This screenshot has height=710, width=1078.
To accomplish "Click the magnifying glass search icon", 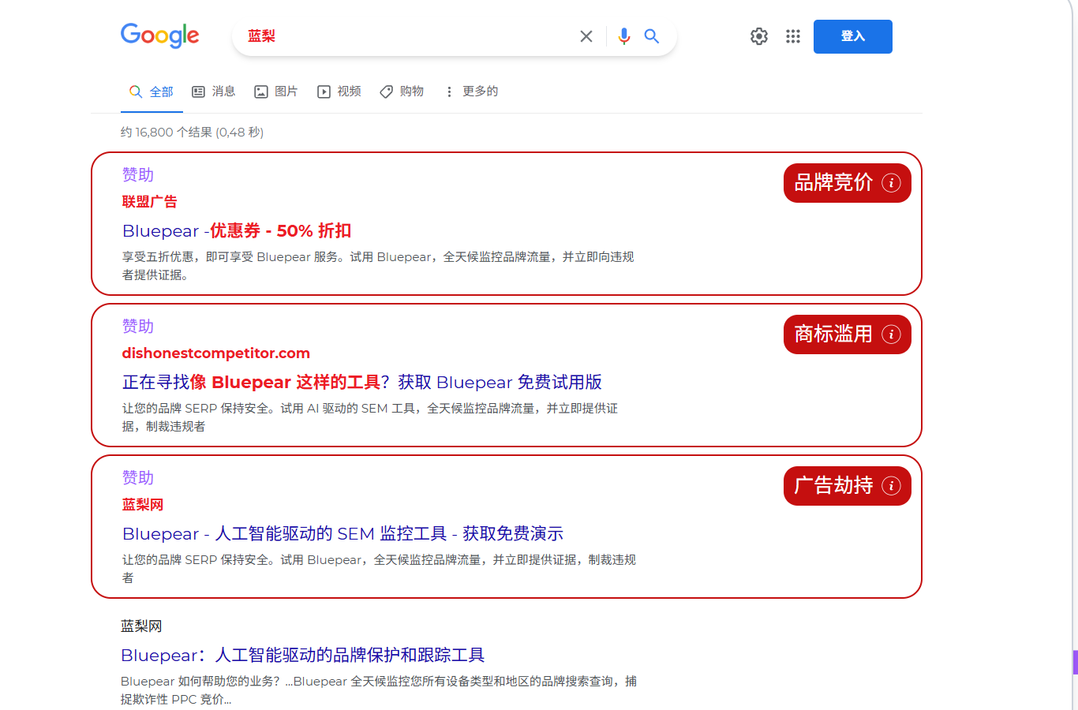I will coord(652,36).
